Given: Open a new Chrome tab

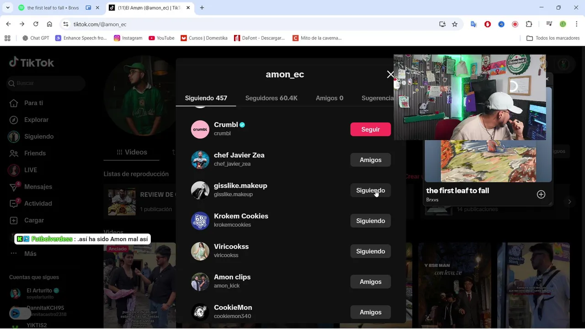Looking at the screenshot, I should [202, 8].
